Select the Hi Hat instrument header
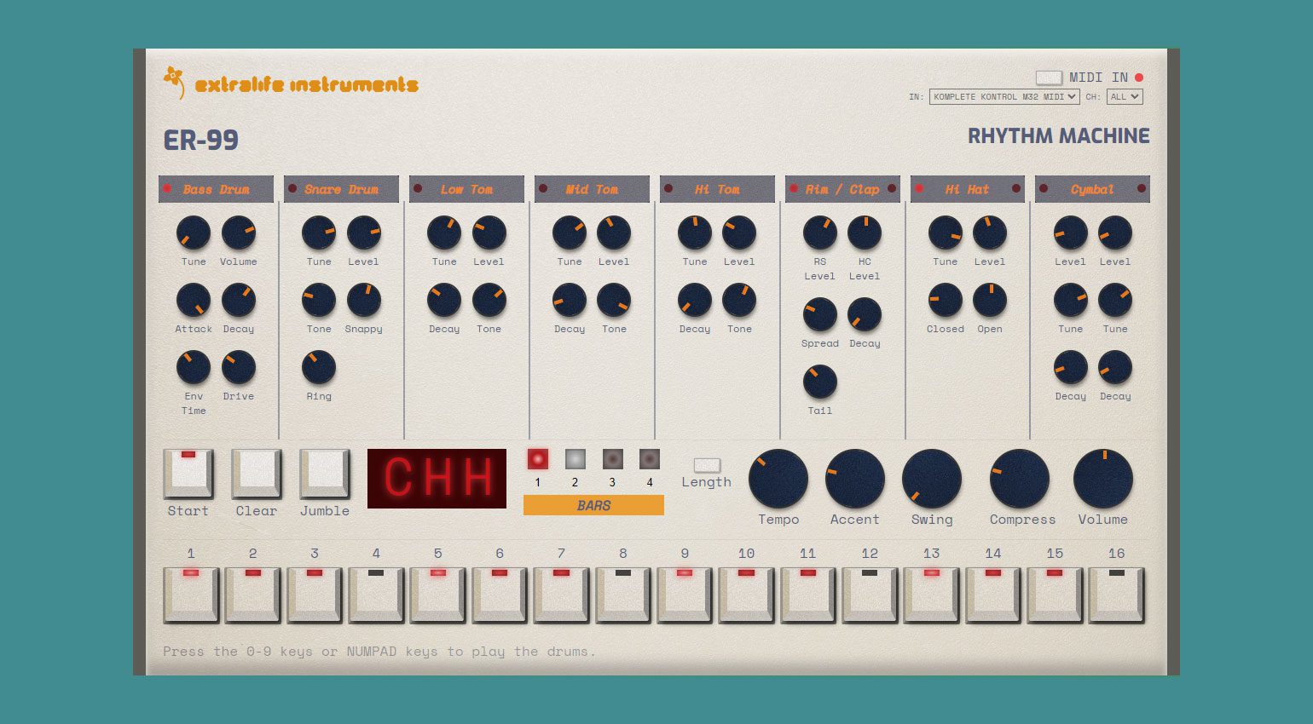The image size is (1313, 724). click(967, 189)
